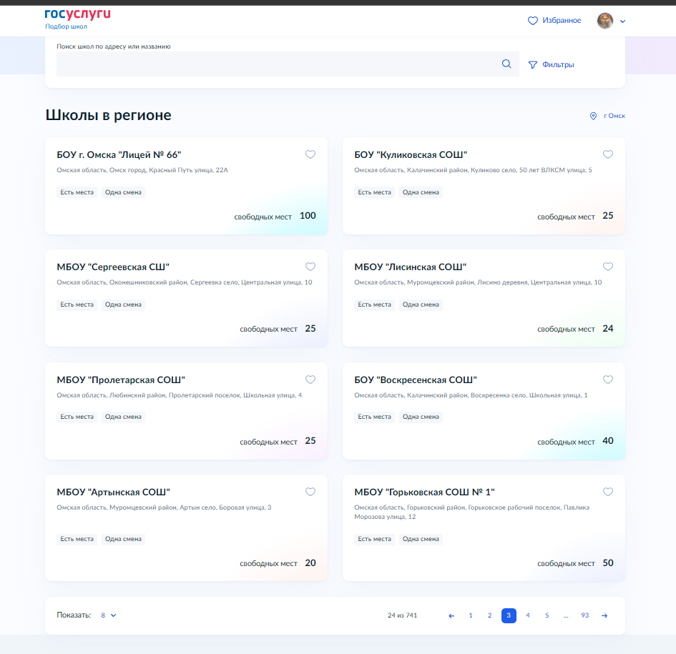Go to page 4
Image resolution: width=676 pixels, height=654 pixels.
point(528,615)
